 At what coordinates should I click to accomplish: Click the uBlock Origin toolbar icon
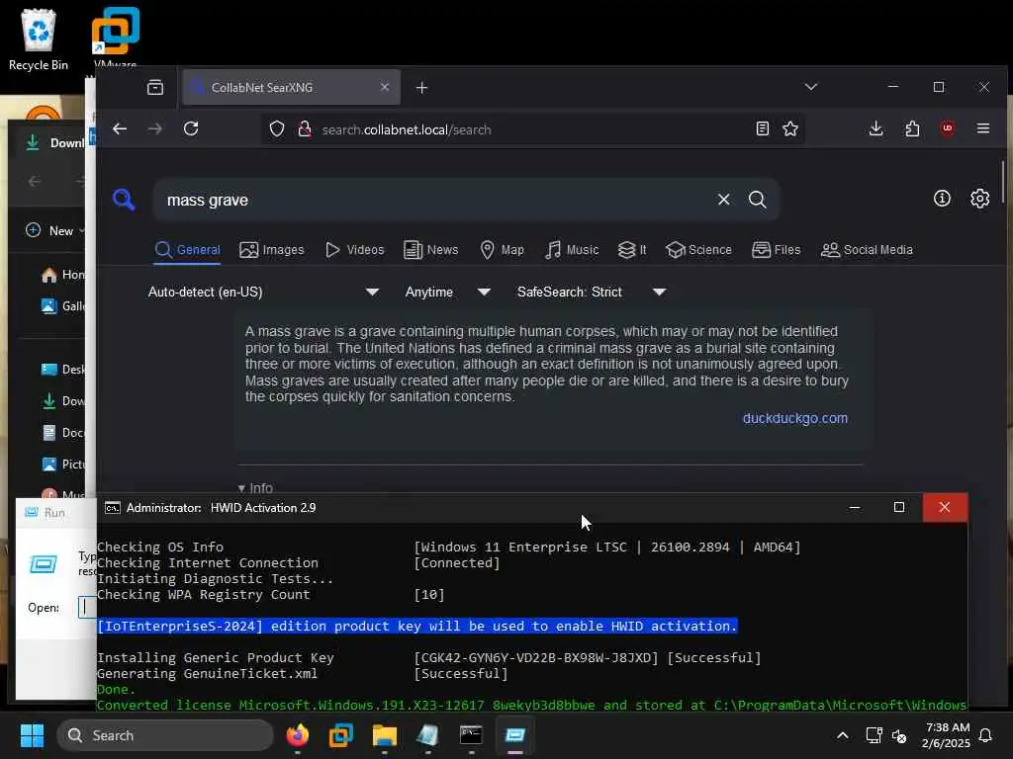[x=948, y=128]
